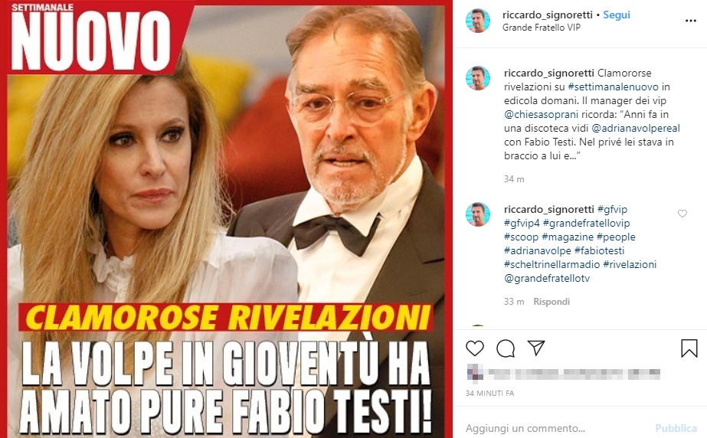Save post with bookmark icon
707x438 pixels.
689,348
